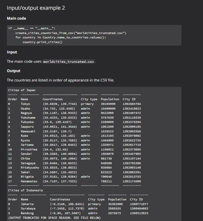Click the 'Saitama' city name
The width and height of the screenshot is (203, 221).
[27, 145]
